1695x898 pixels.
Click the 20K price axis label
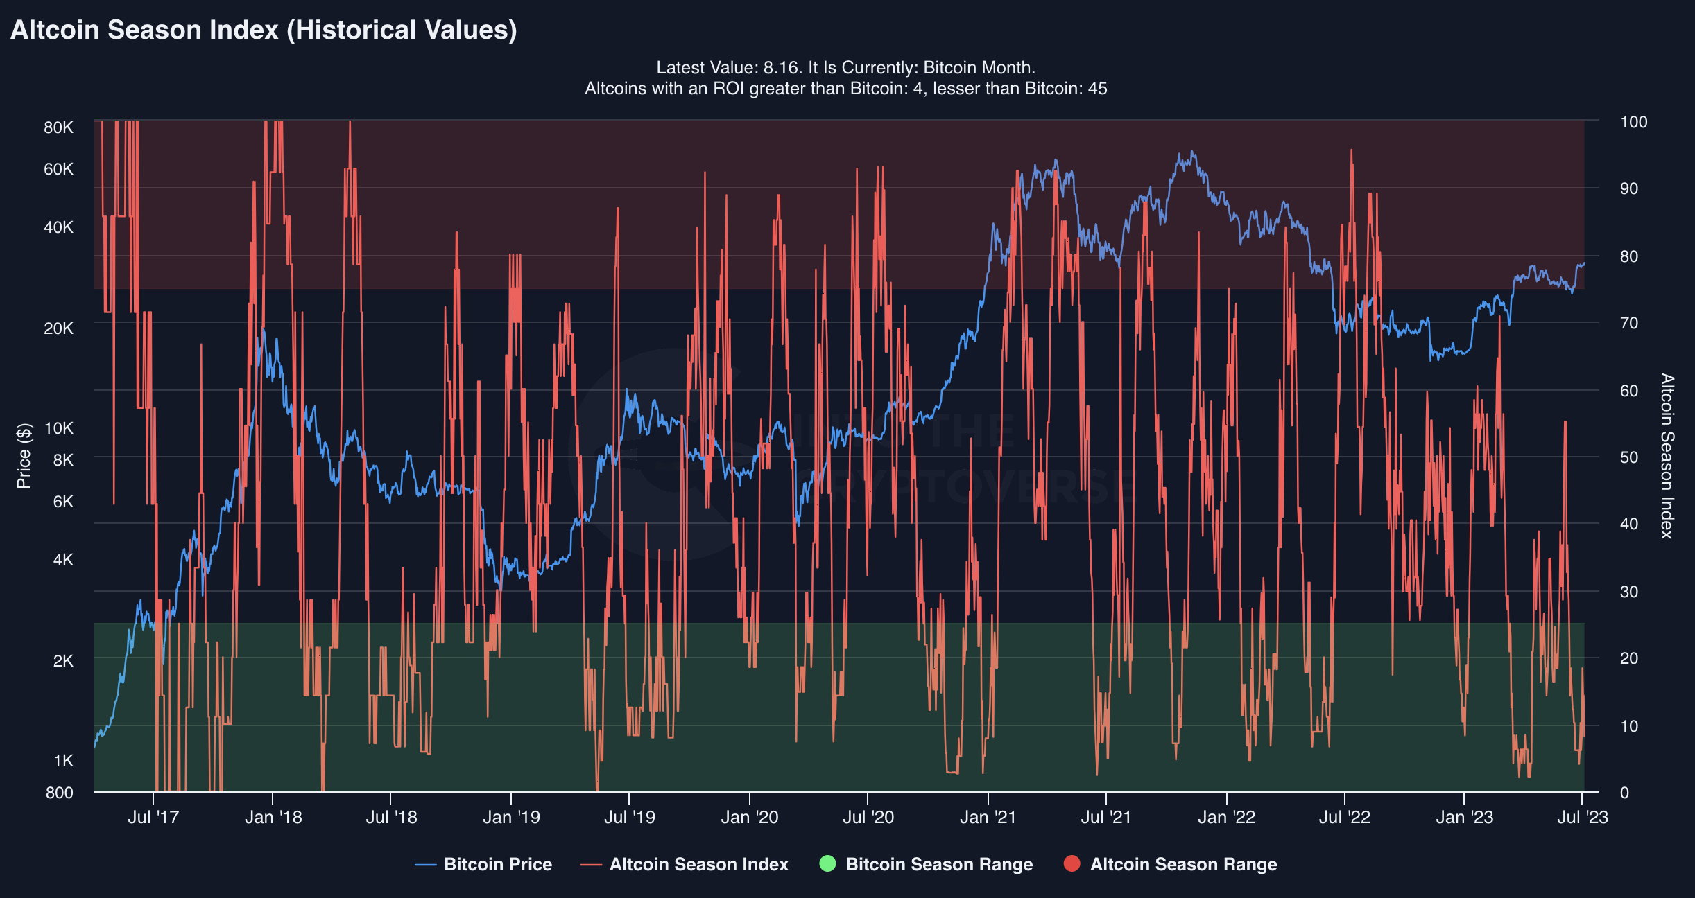coord(58,328)
